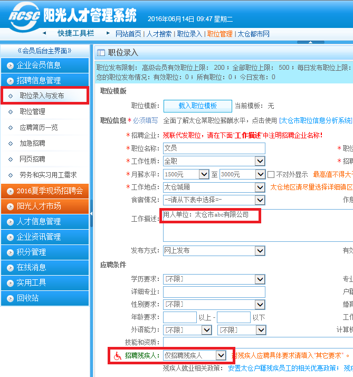Image resolution: width=353 pixels, height=377 pixels.
Task: Select 职位管理 in top navigation
Action: [220, 34]
